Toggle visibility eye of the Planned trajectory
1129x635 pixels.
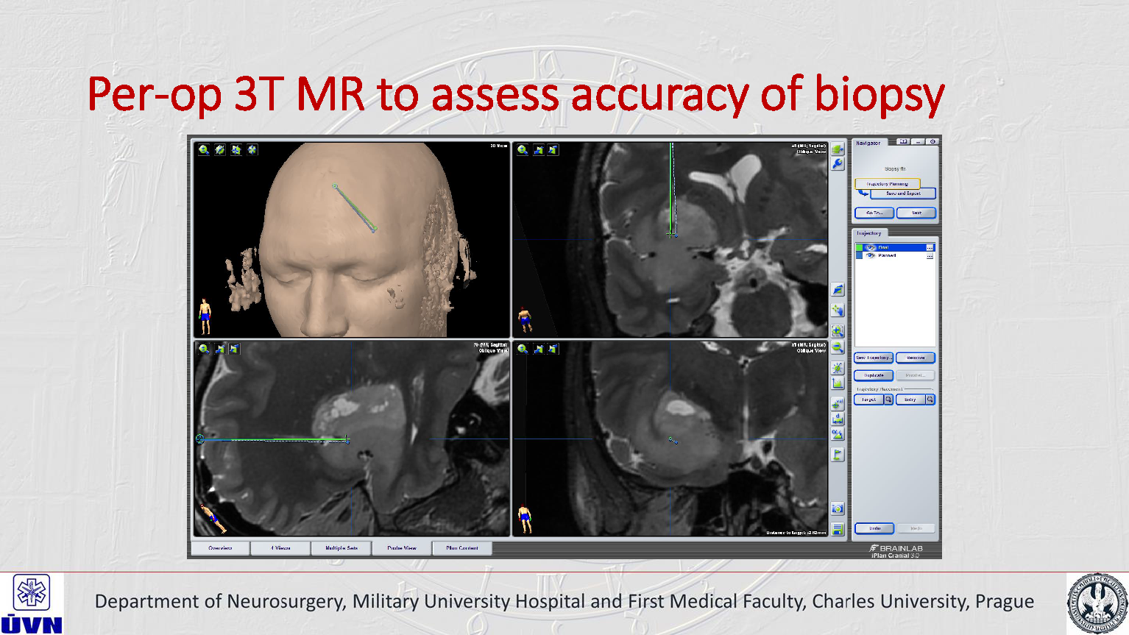pyautogui.click(x=871, y=256)
